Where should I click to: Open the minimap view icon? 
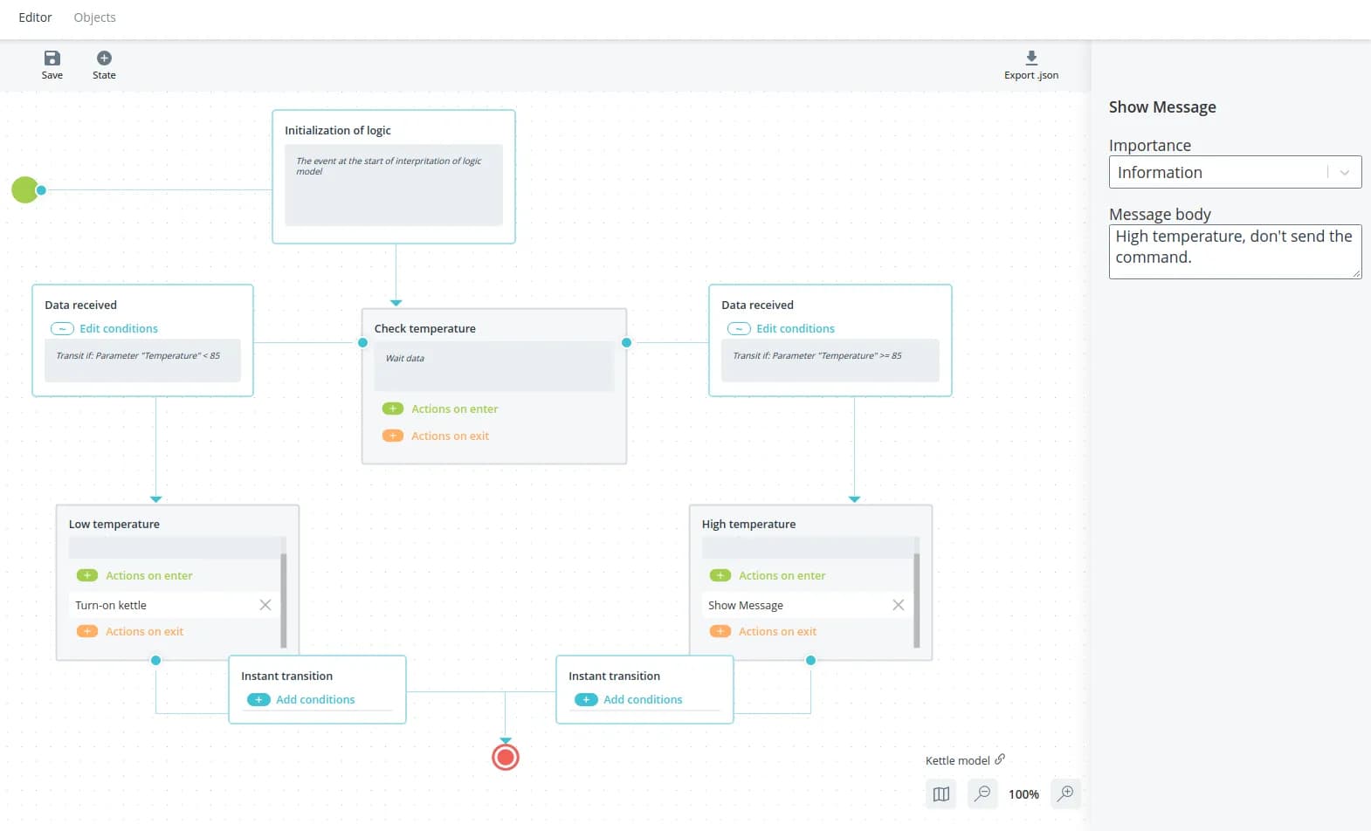click(x=940, y=794)
